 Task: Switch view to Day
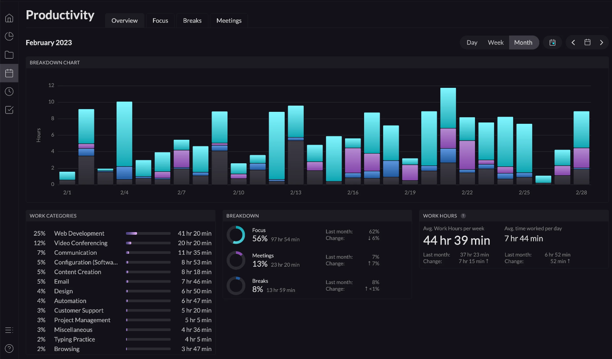[472, 42]
